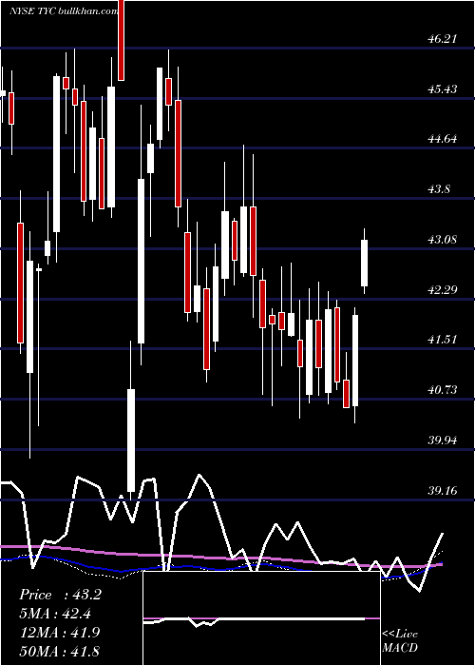Click the Price : 43.2 readout
Screen dimensions: 475x666
pos(60,595)
